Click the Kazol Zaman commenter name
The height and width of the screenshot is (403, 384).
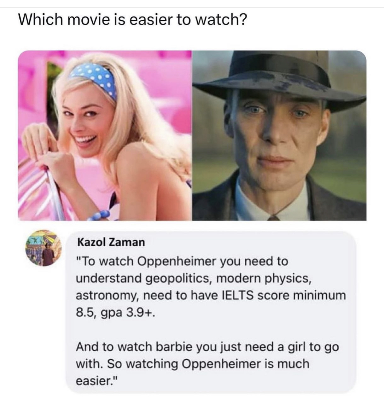[111, 242]
